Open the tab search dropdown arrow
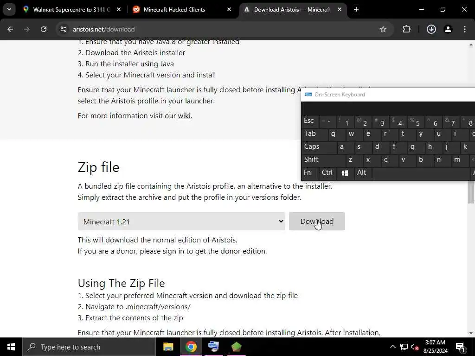Screen dimensions: 475x356 pyautogui.click(x=9, y=9)
